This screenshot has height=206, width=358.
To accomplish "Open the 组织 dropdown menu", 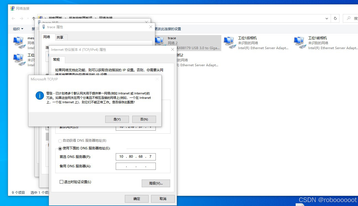I will click(x=18, y=29).
